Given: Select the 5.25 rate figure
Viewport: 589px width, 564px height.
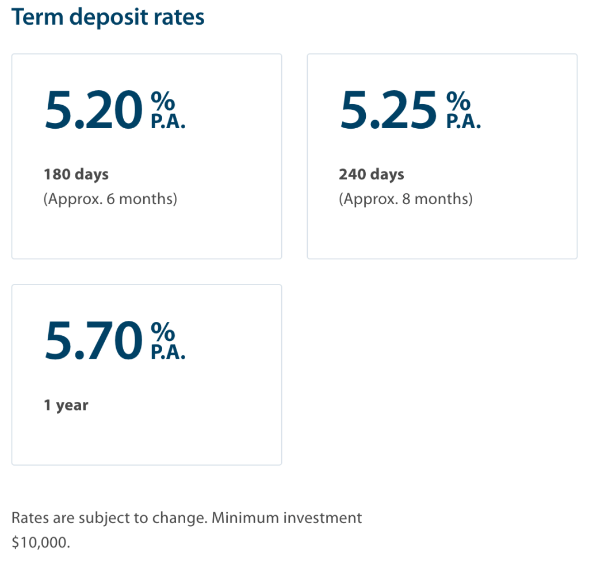Looking at the screenshot, I should coord(388,110).
